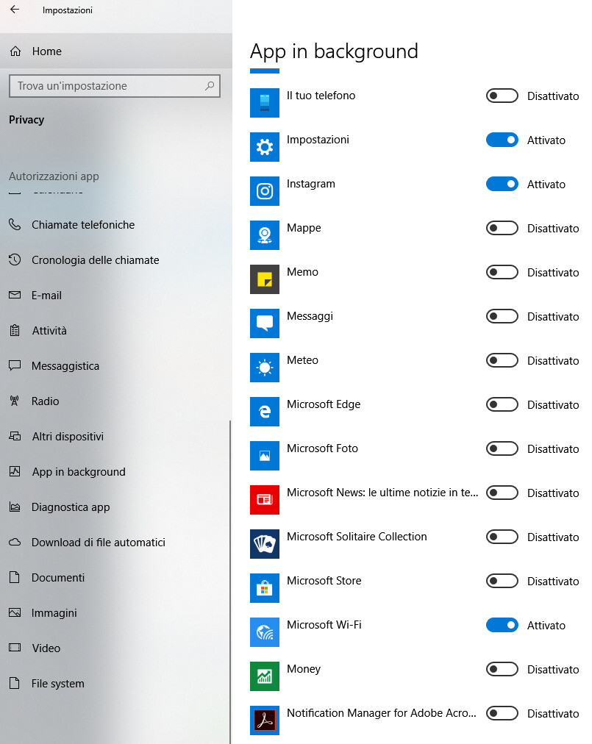Image resolution: width=592 pixels, height=744 pixels.
Task: Click the Adobe Acrobat notification icon
Action: point(265,720)
